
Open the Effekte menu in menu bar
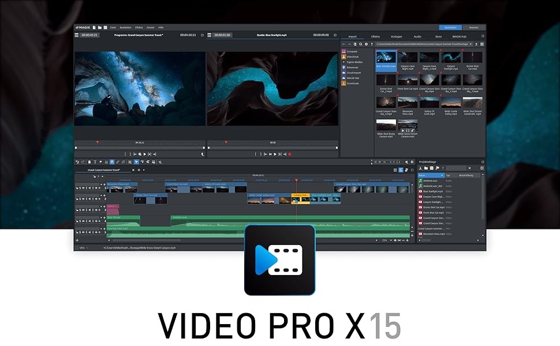(x=139, y=28)
